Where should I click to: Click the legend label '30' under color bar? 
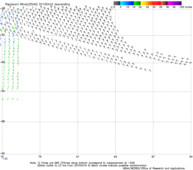154,7
